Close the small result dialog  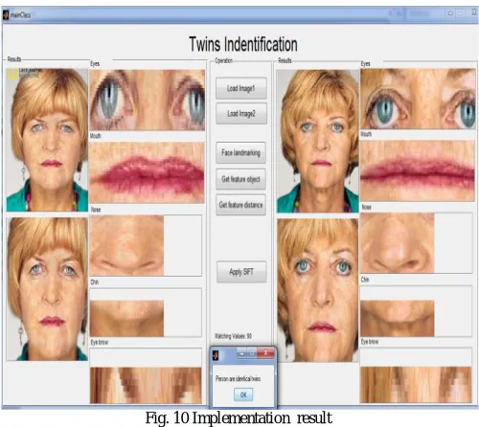click(x=265, y=353)
